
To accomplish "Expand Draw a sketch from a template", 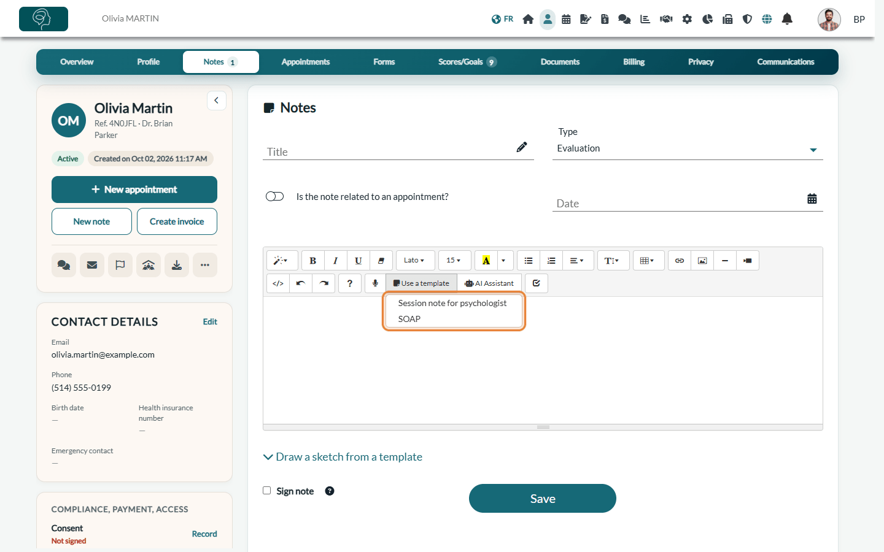I will coord(343,457).
